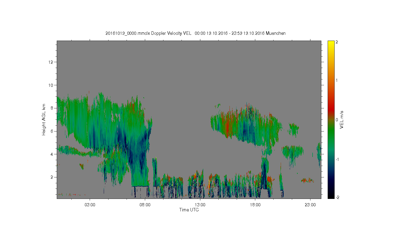Viewport: 398px width, 239px height.
Task: Click the plot title '20161019_0000.mmclx Doppler Velocity VEL'
Action: pos(148,33)
